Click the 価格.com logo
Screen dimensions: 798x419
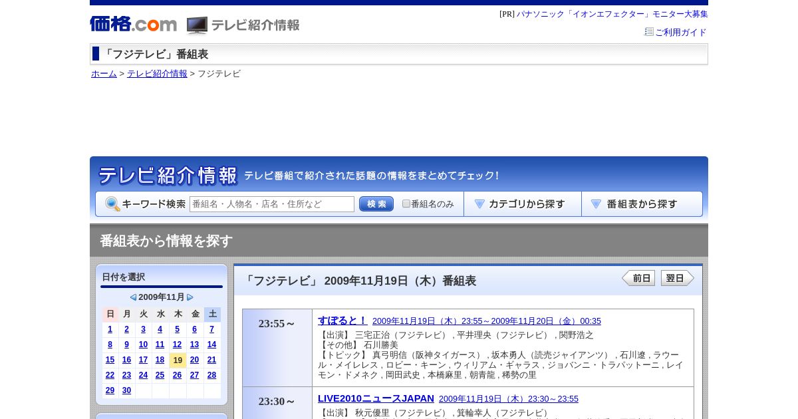(133, 24)
